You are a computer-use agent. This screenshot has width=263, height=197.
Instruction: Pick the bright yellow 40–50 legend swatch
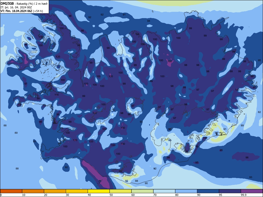pyautogui.click(x=99, y=191)
